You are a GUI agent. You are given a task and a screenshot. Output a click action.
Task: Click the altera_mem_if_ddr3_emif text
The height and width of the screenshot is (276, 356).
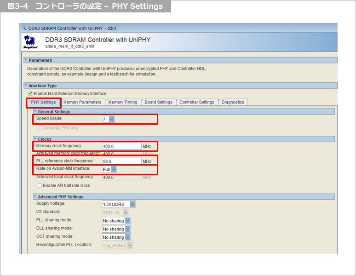pyautogui.click(x=70, y=46)
